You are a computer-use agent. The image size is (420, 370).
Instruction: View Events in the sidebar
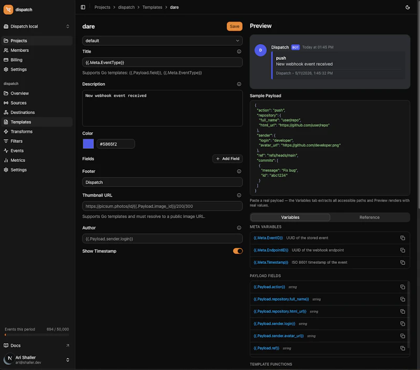click(37, 151)
